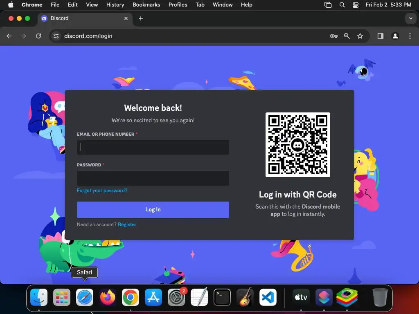Open Finder from the Dock
The image size is (419, 314).
pos(39,297)
